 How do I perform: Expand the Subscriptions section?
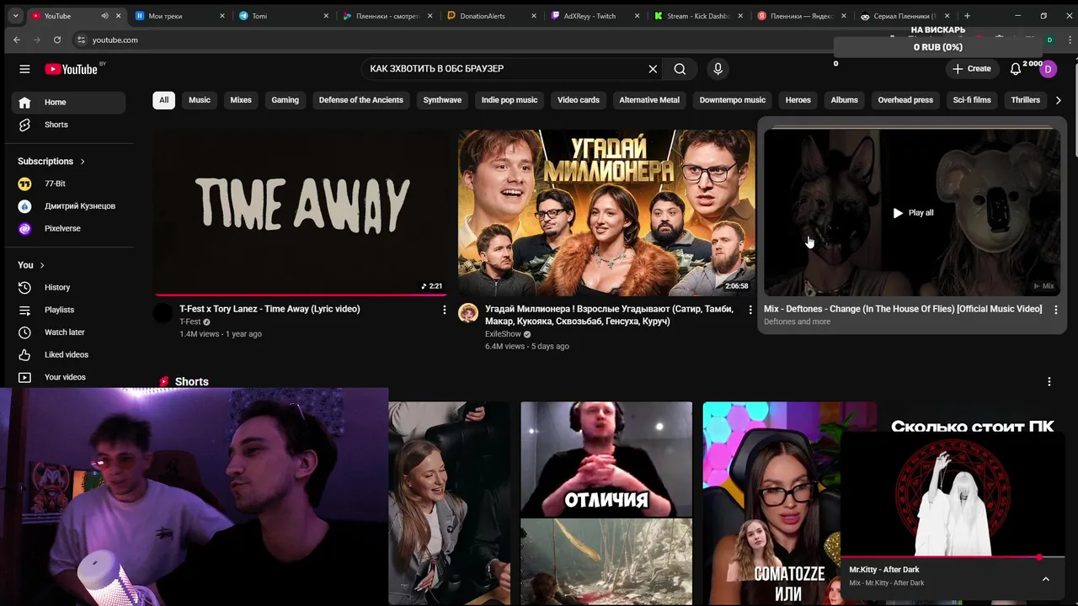point(51,161)
